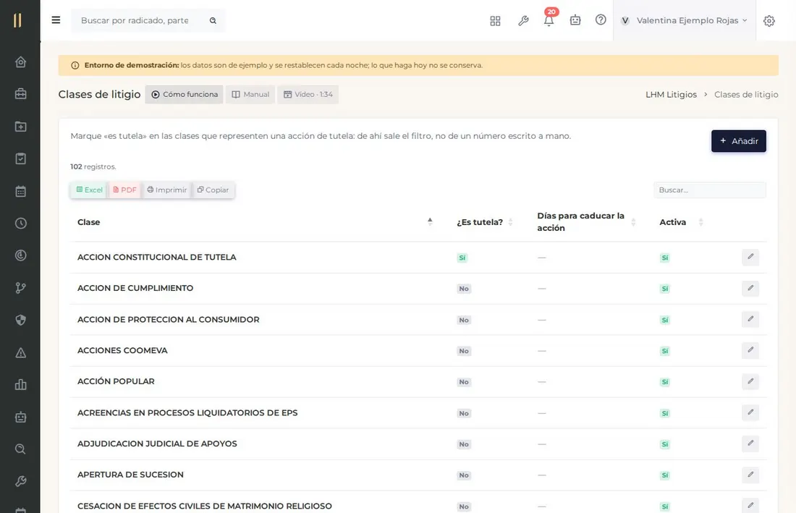796x513 pixels.
Task: Export the table to PDF
Action: coord(124,190)
